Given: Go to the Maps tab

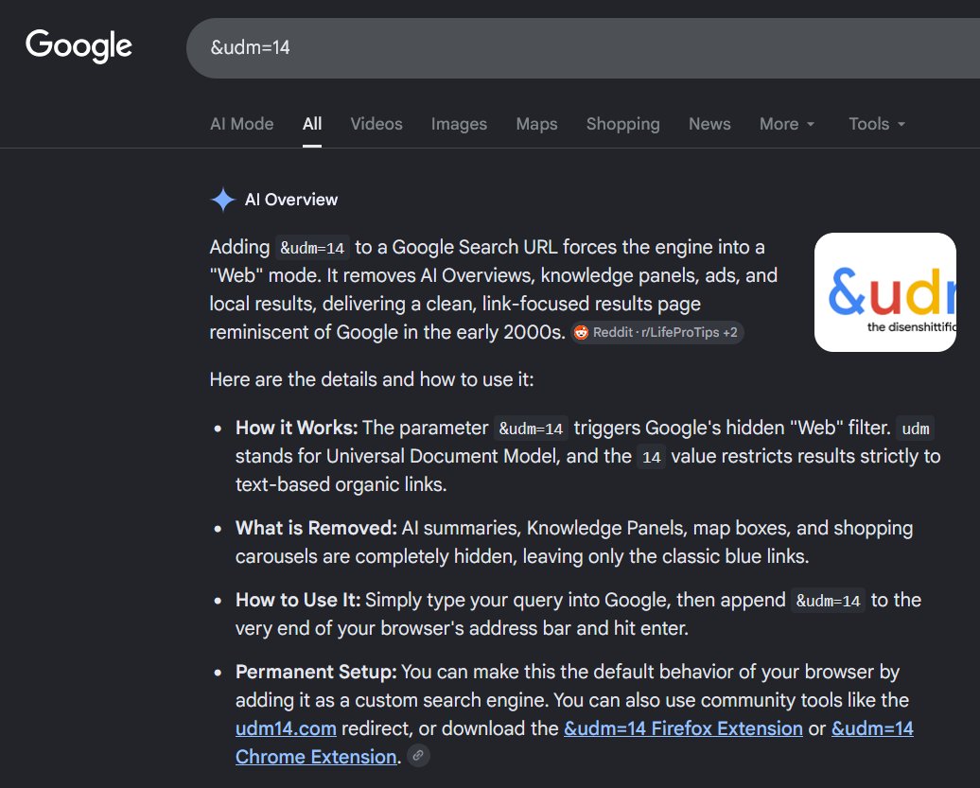Looking at the screenshot, I should (x=536, y=124).
